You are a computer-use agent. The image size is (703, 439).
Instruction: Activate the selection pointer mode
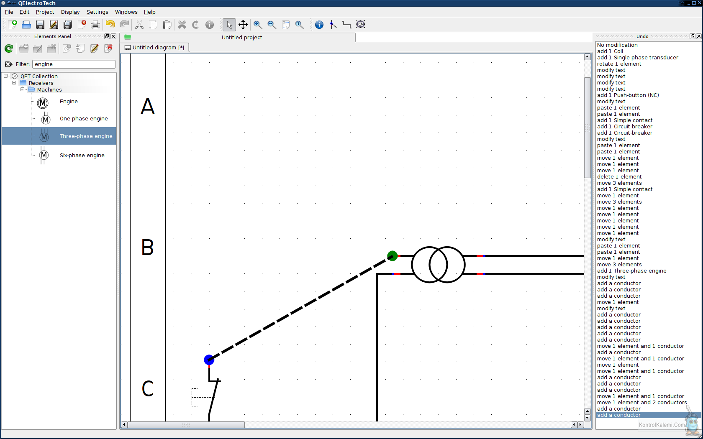pyautogui.click(x=229, y=25)
